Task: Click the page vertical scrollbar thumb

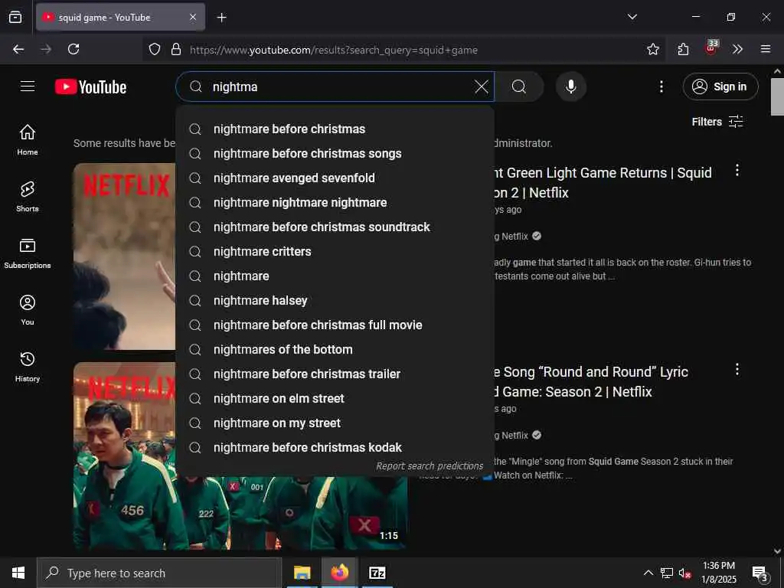Action: pos(777,97)
